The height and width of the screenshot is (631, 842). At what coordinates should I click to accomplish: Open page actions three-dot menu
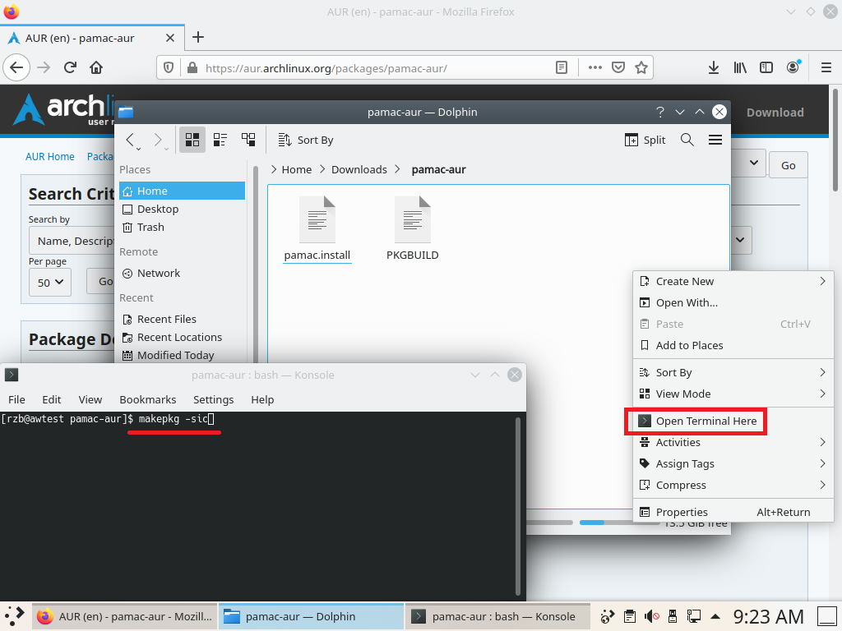coord(595,67)
